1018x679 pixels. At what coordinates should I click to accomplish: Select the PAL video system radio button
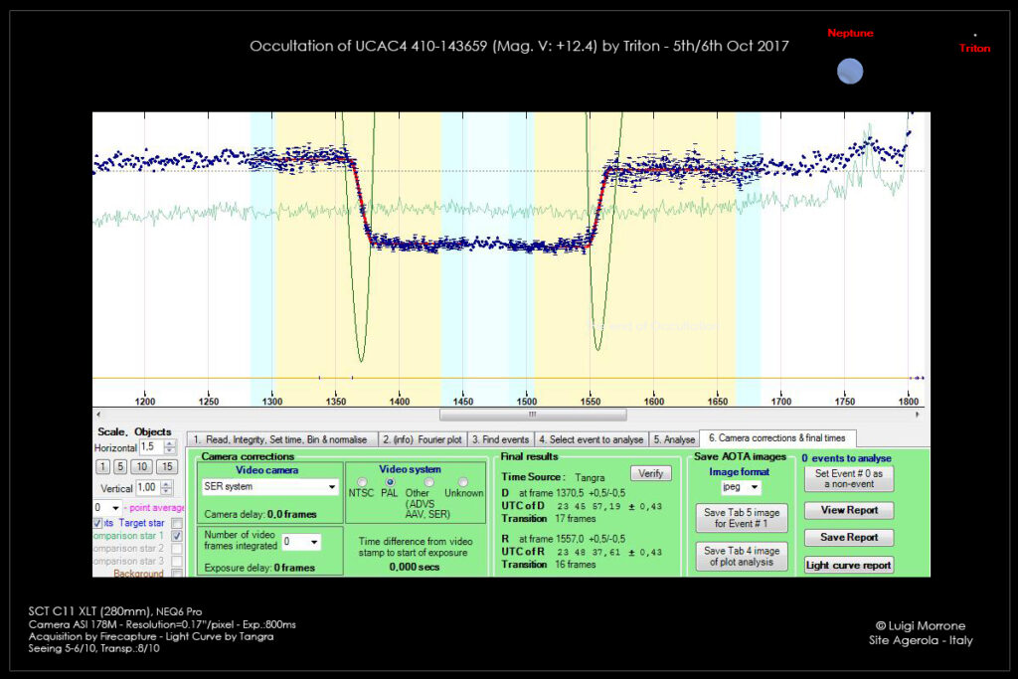pos(390,482)
